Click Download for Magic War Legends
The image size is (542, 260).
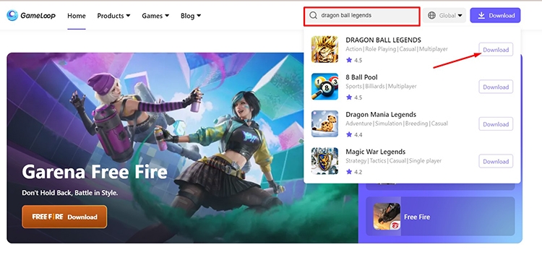(496, 161)
